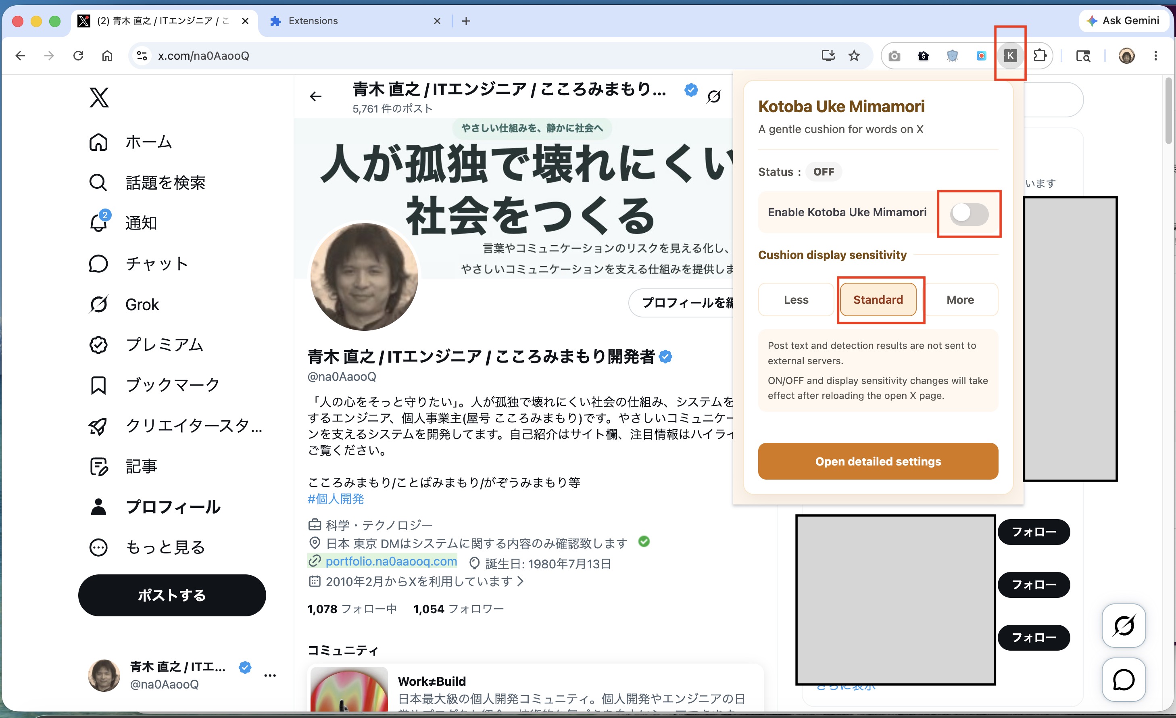Toggle Enable Kotoba Uke Mimamori switch
1176x718 pixels.
point(969,214)
